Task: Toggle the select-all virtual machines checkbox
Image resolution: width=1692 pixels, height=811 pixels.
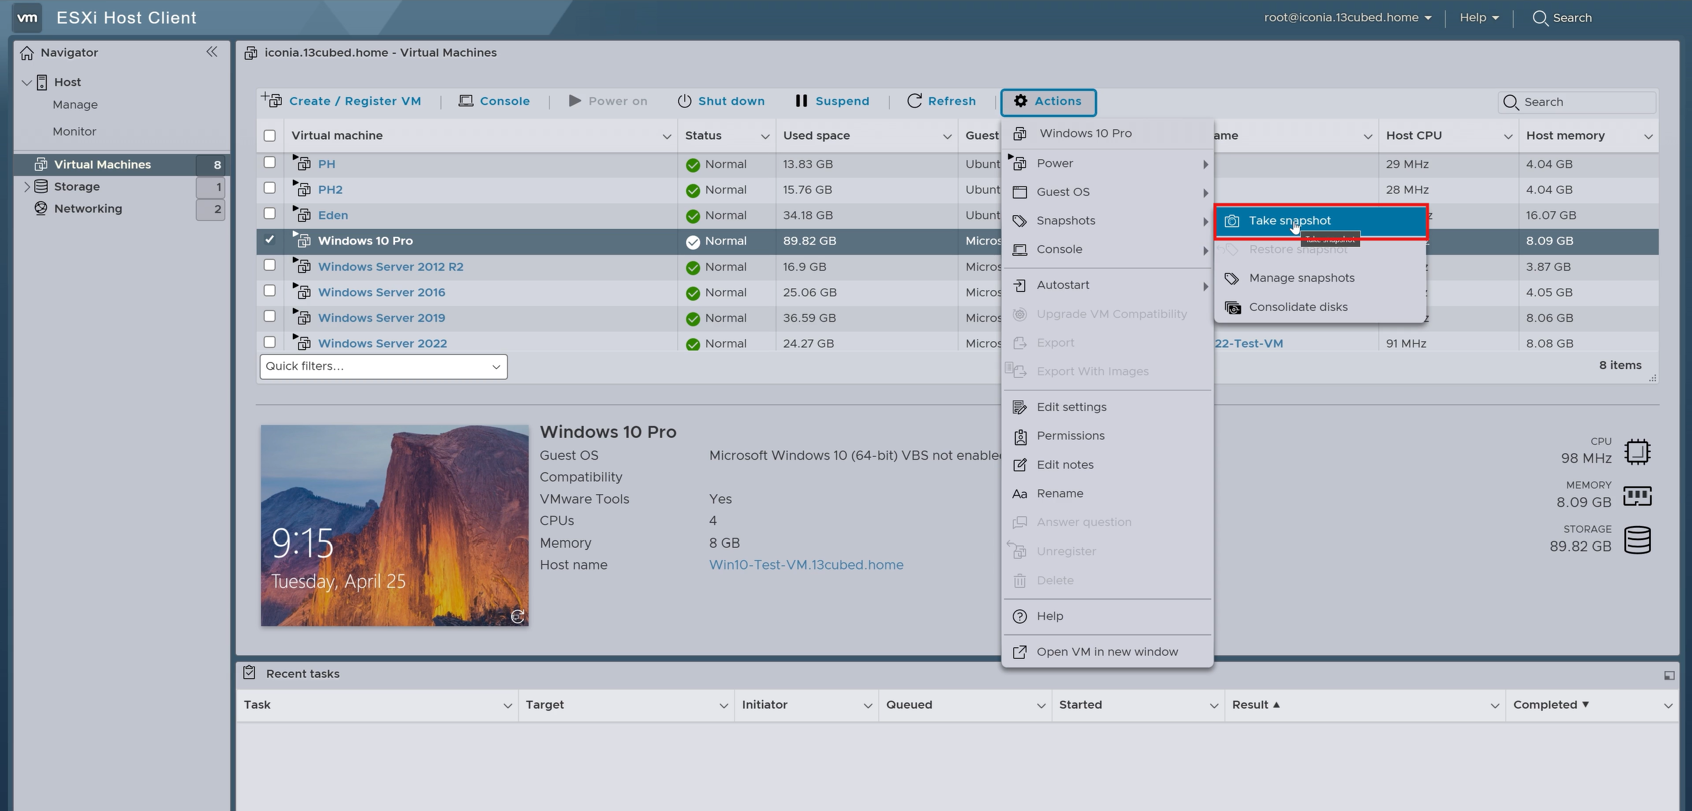Action: click(269, 136)
